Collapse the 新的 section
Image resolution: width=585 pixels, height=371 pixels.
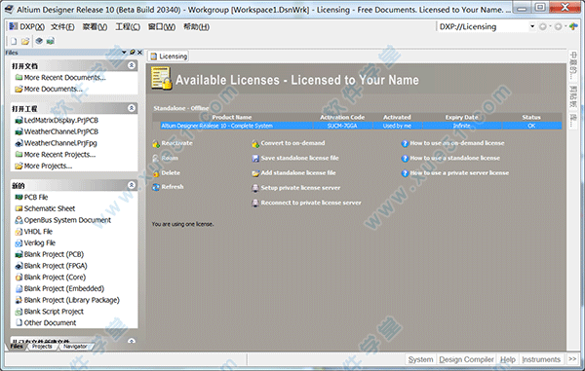[x=132, y=185]
